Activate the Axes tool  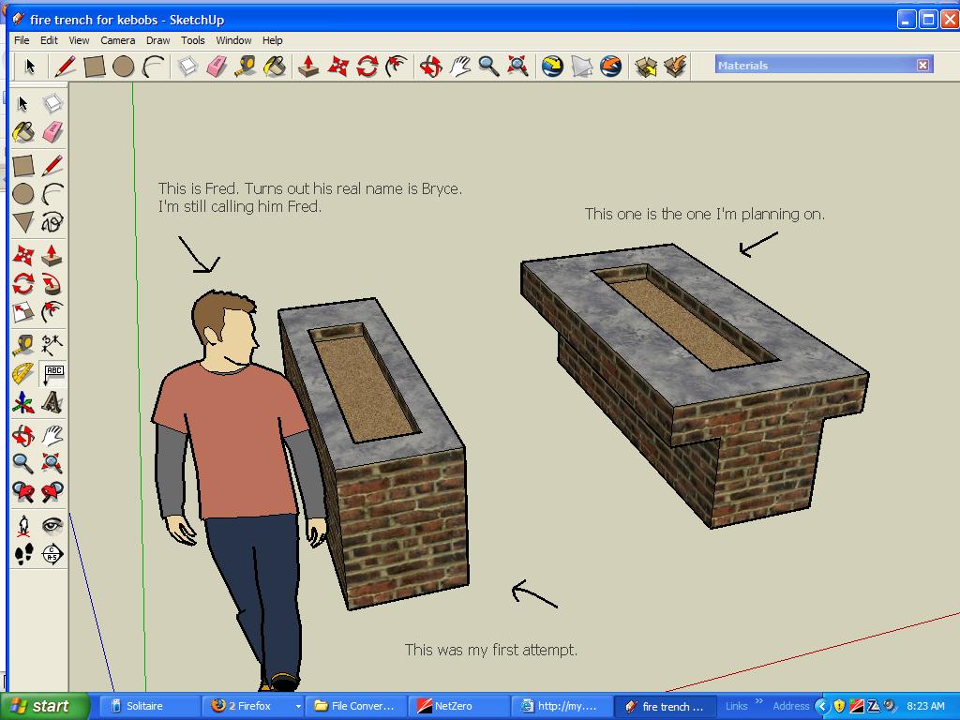(23, 403)
